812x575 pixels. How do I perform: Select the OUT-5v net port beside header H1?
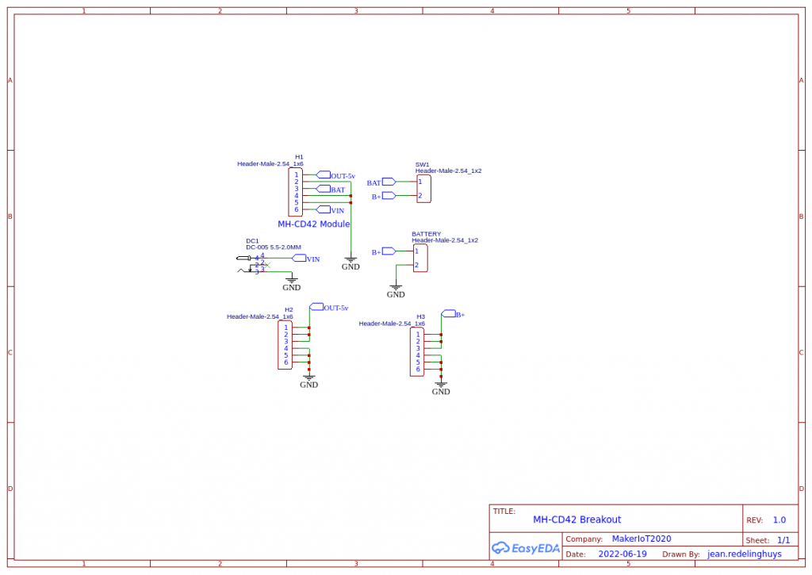coord(335,175)
